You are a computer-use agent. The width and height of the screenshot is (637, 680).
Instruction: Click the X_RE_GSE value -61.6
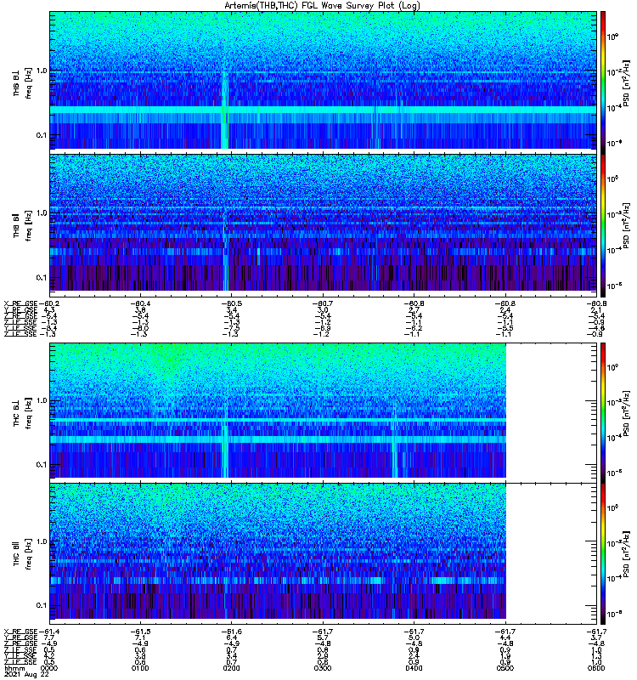(x=231, y=632)
